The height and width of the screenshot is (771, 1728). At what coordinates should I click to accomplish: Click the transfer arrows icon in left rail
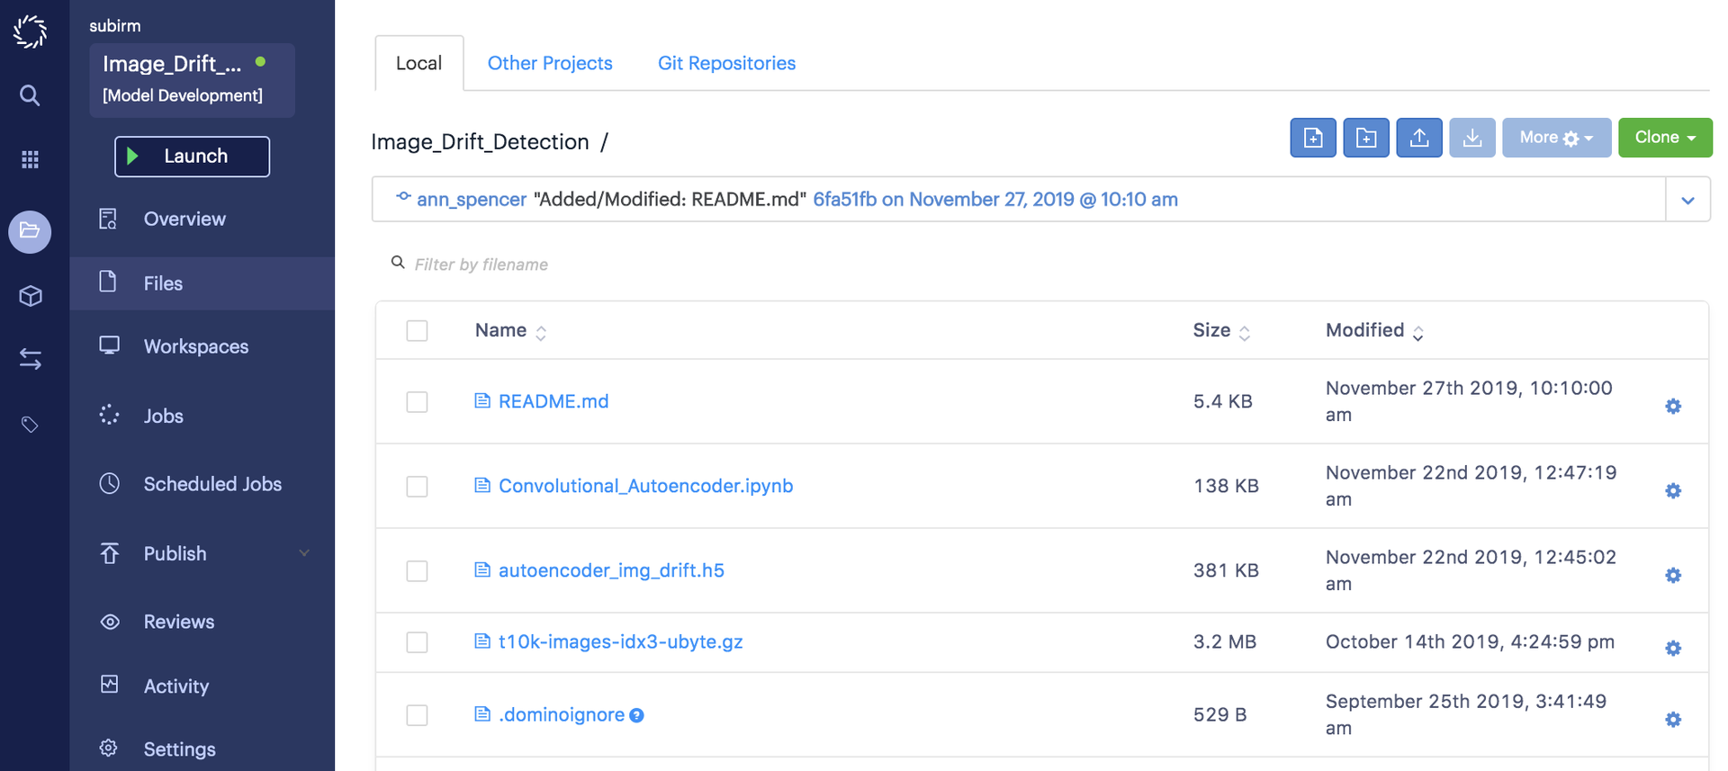click(x=30, y=360)
